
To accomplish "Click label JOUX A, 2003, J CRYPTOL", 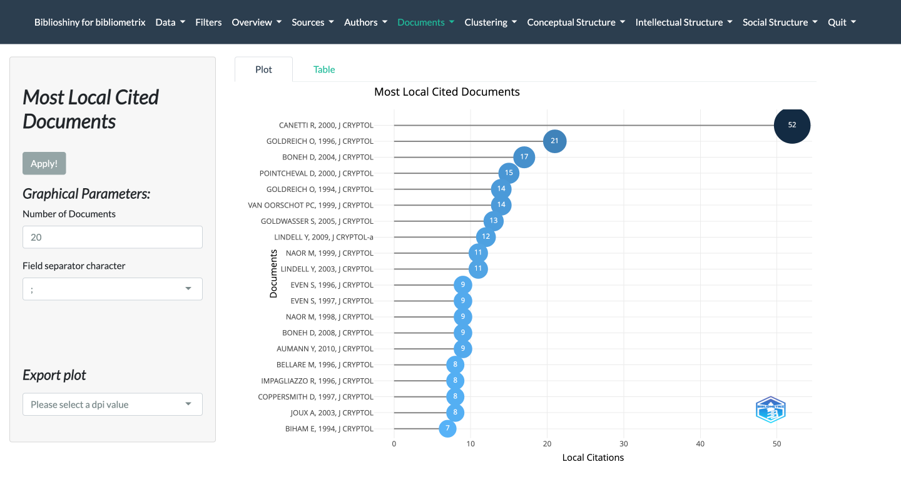I will (332, 412).
